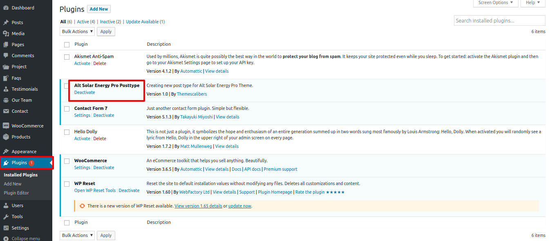Click the Dashboard gauge icon
This screenshot has height=241, width=552.
pyautogui.click(x=6, y=8)
